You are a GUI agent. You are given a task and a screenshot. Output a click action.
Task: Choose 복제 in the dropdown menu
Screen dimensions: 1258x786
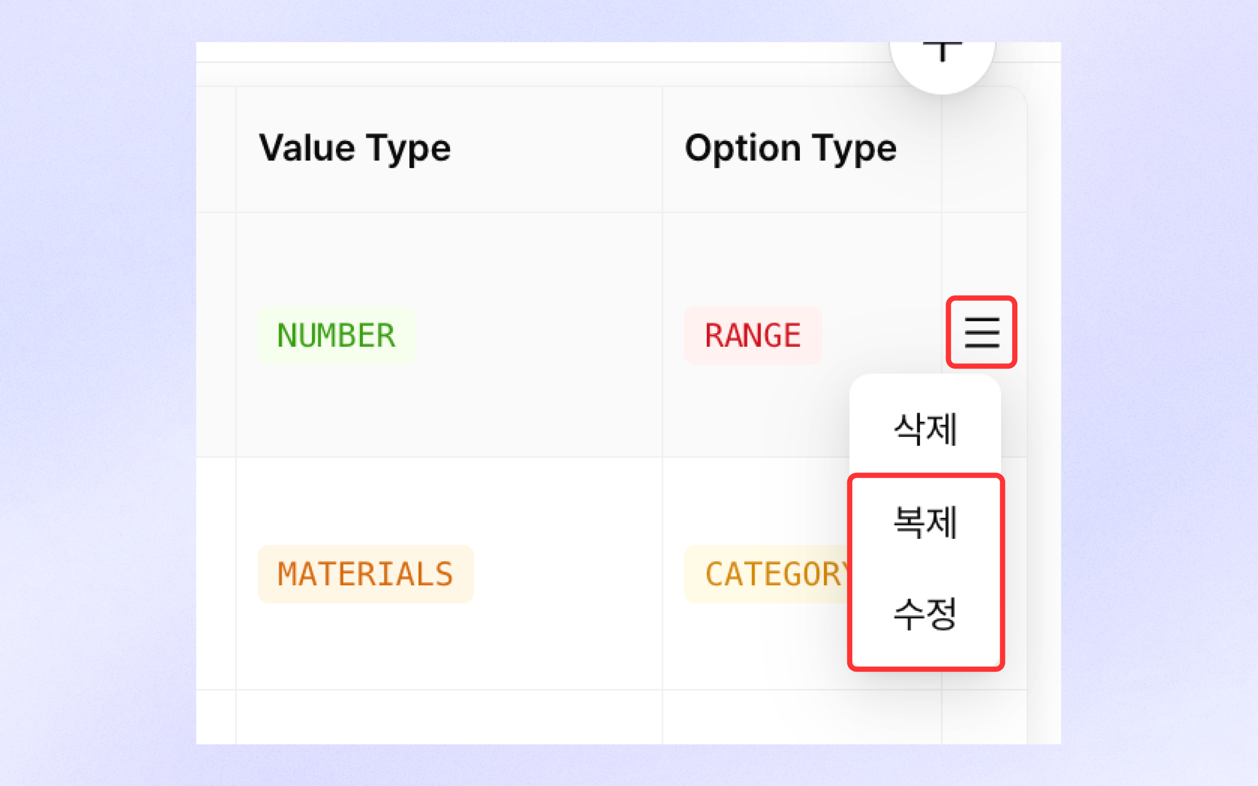point(925,522)
